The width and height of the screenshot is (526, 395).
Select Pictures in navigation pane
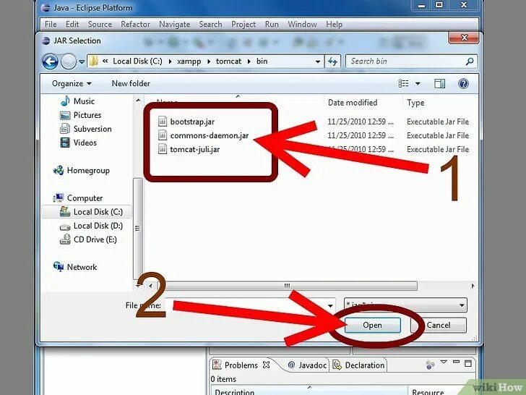coord(80,115)
